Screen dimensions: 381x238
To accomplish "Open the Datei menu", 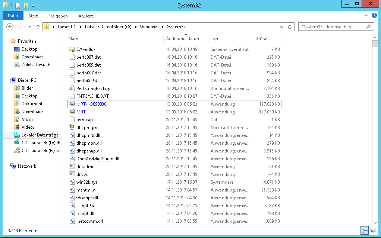I will [x=13, y=16].
